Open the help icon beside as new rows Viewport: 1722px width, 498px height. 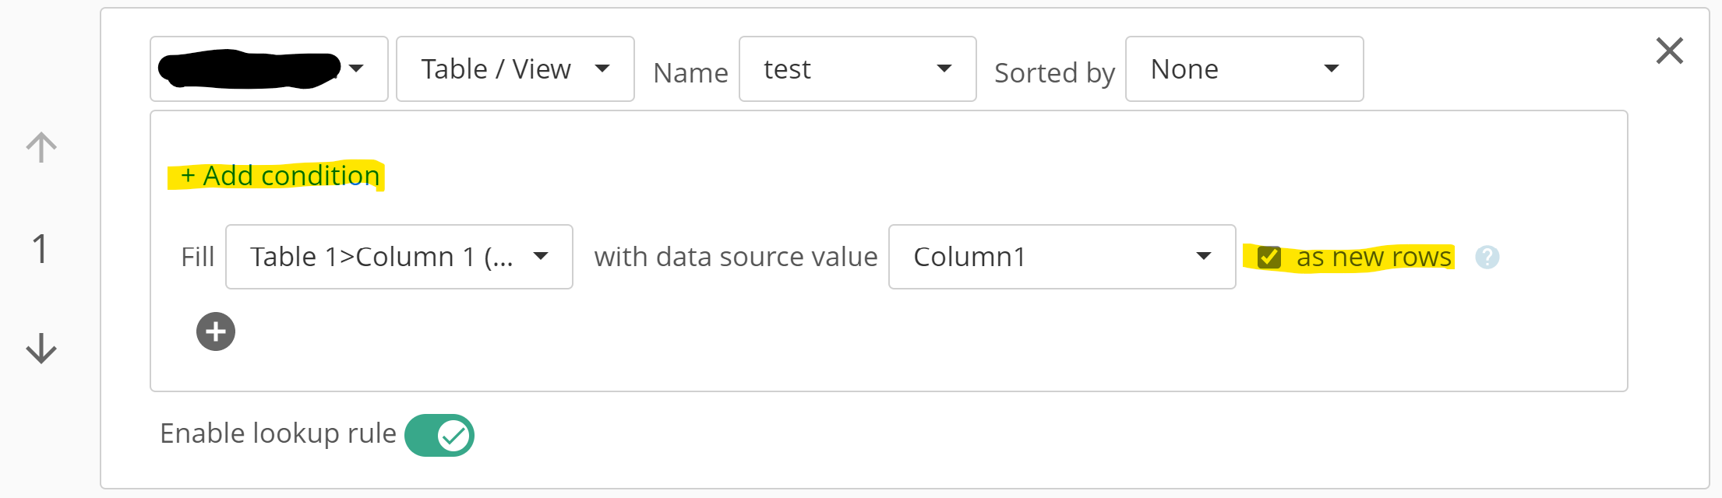[x=1487, y=257]
